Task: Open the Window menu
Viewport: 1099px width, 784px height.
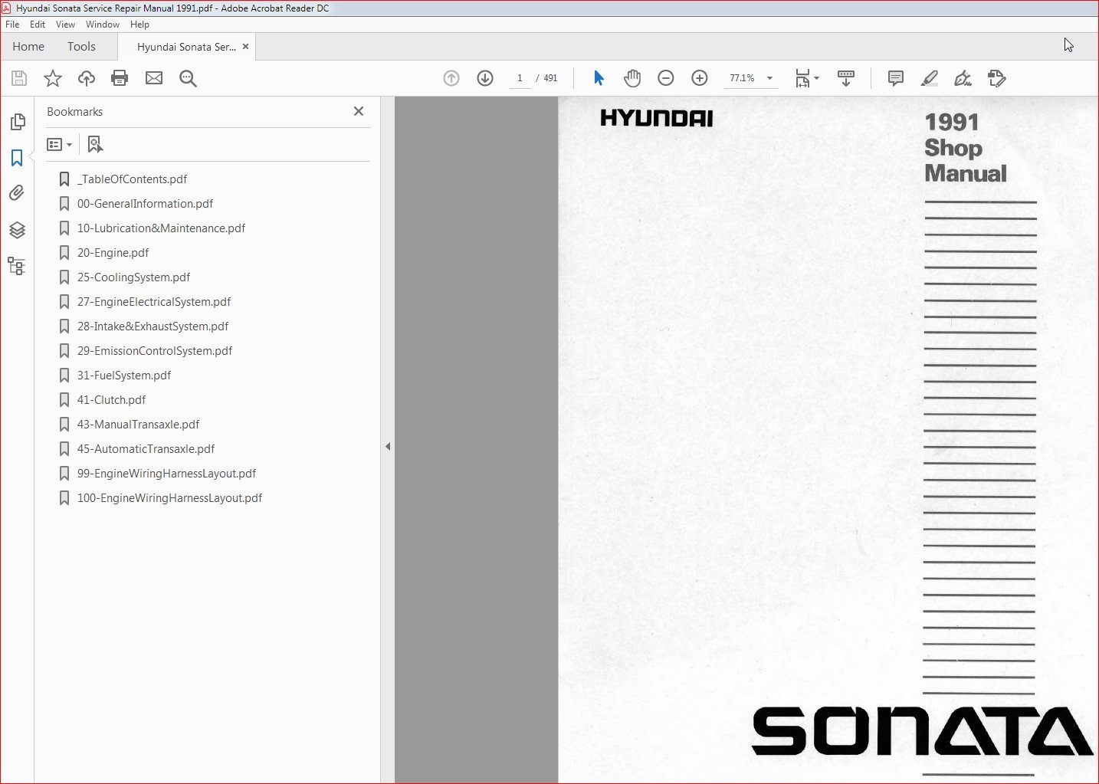Action: (x=103, y=25)
